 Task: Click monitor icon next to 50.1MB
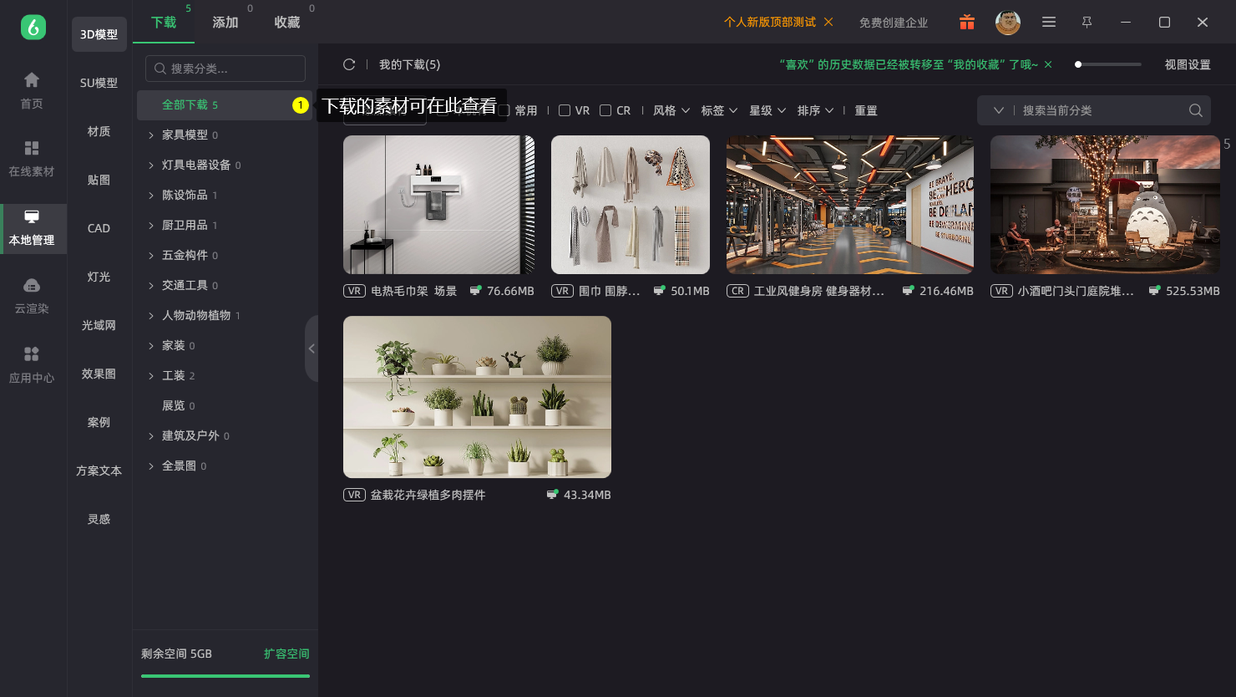659,291
